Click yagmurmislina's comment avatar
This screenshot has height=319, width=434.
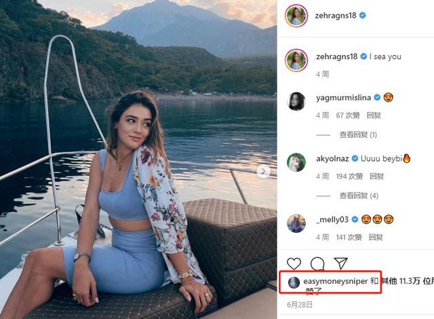tap(296, 100)
